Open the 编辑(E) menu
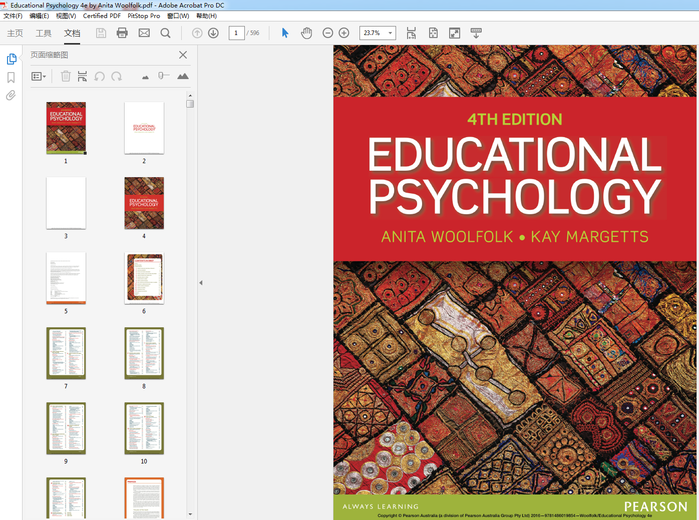This screenshot has width=699, height=520. [x=39, y=16]
